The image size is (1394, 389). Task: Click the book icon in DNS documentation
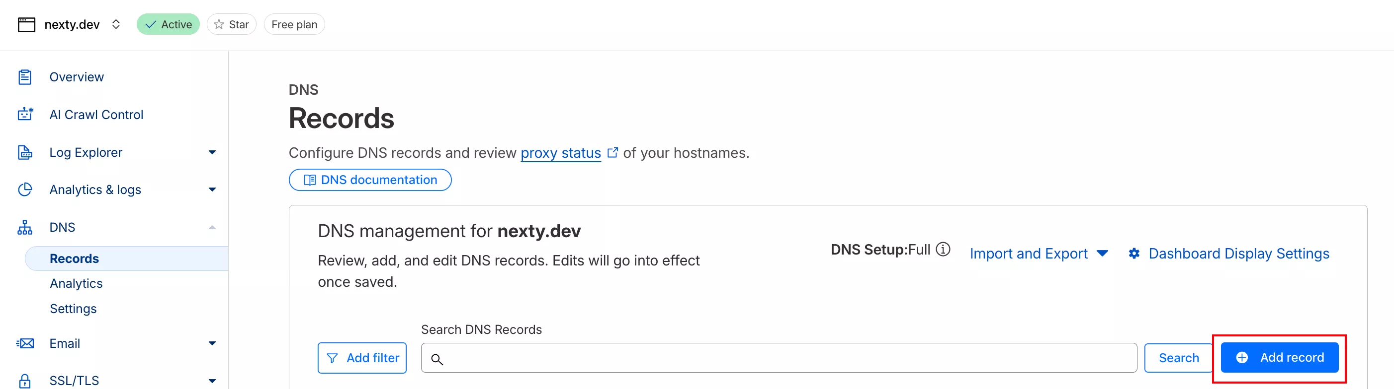[x=310, y=180]
